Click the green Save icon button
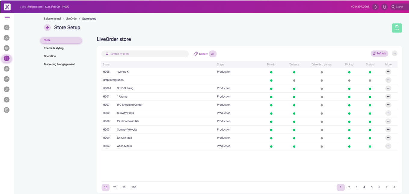409x194 pixels. click(397, 28)
